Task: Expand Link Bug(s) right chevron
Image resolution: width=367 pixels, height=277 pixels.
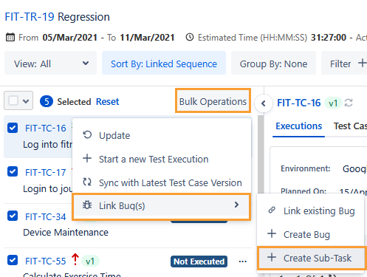Action: point(236,205)
